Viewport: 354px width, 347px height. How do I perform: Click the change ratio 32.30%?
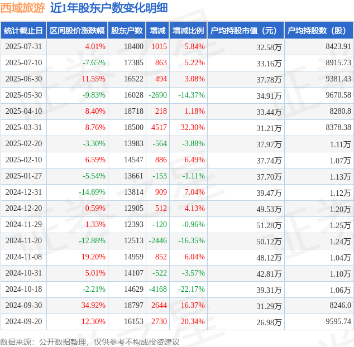193,127
